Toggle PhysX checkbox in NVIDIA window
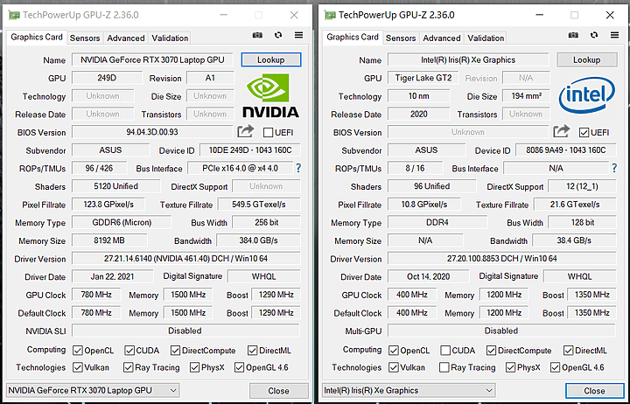 click(194, 367)
